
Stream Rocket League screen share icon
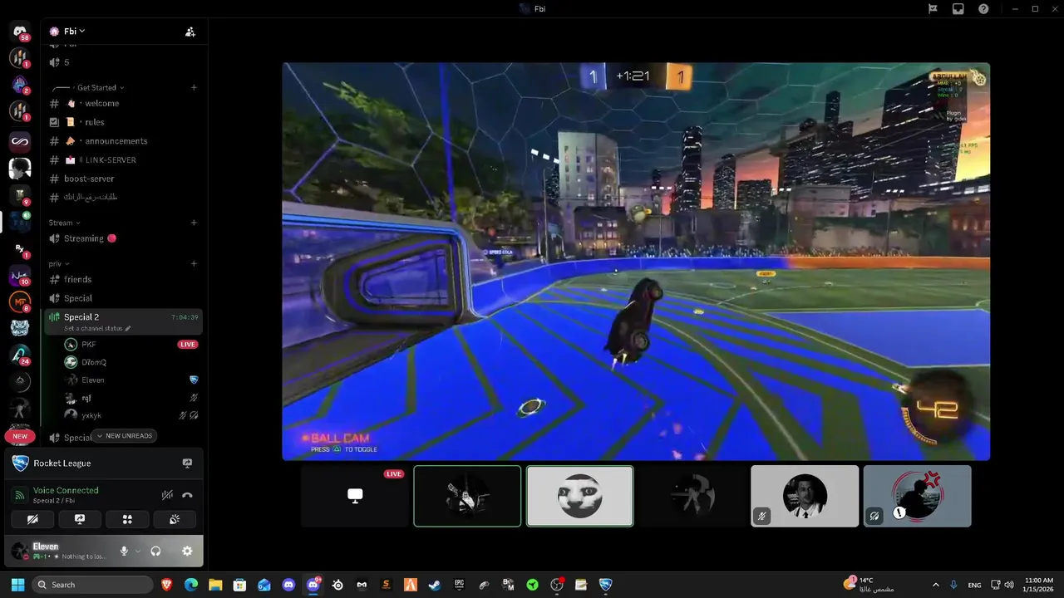pos(187,463)
